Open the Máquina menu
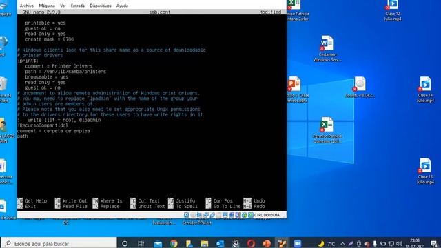This screenshot has height=248, width=441. pyautogui.click(x=47, y=6)
